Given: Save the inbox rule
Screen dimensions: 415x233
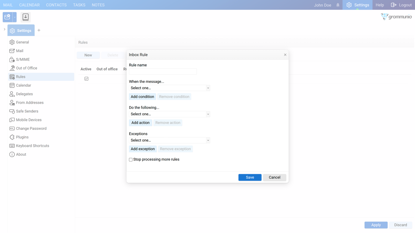Looking at the screenshot, I should click(250, 177).
